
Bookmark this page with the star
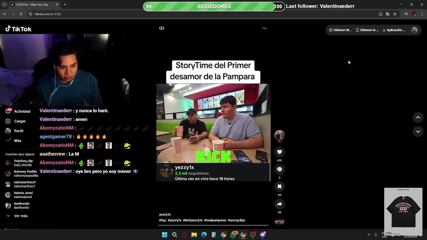click(x=395, y=14)
